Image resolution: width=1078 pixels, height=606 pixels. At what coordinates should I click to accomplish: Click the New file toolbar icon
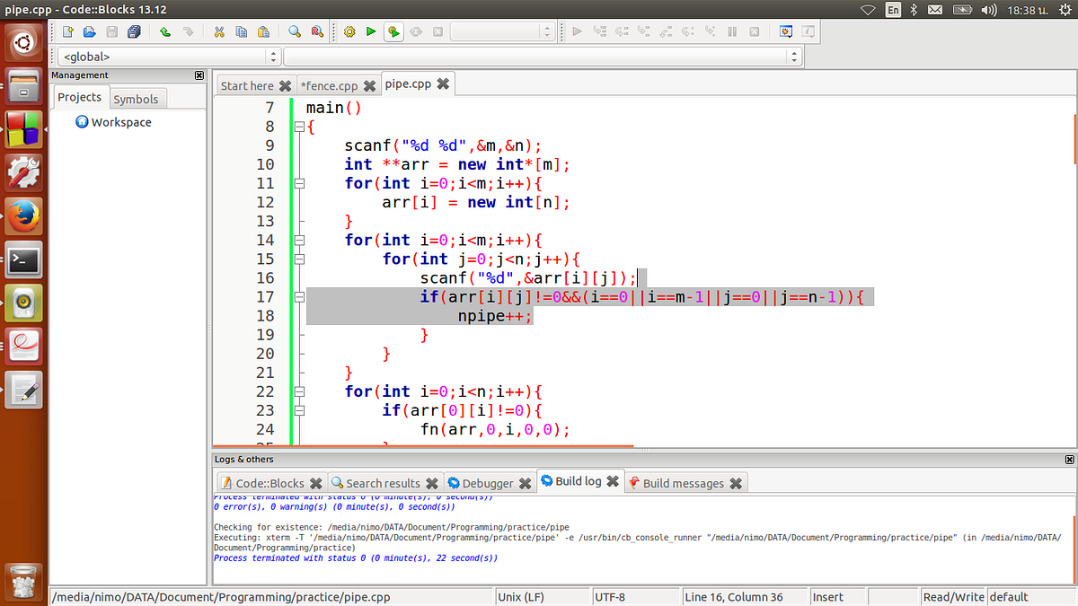coord(67,31)
